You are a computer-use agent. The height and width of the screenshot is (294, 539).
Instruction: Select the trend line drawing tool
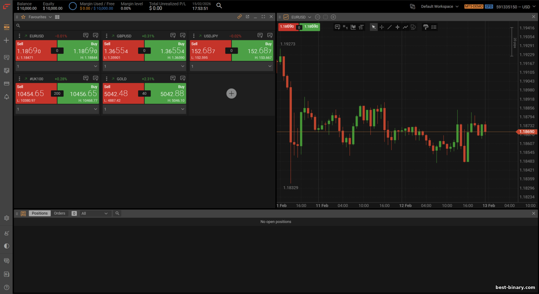coord(390,27)
